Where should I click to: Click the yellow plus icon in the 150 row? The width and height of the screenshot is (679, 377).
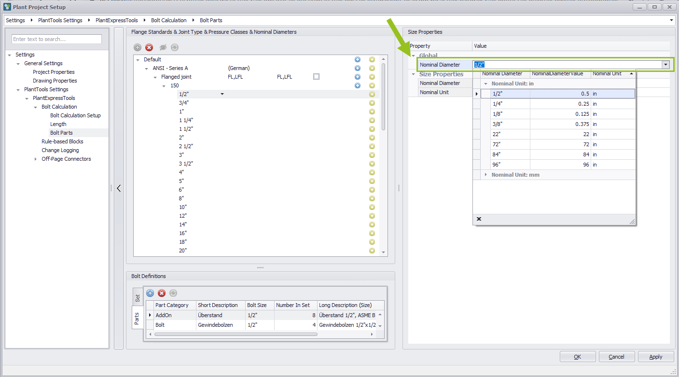pos(372,85)
